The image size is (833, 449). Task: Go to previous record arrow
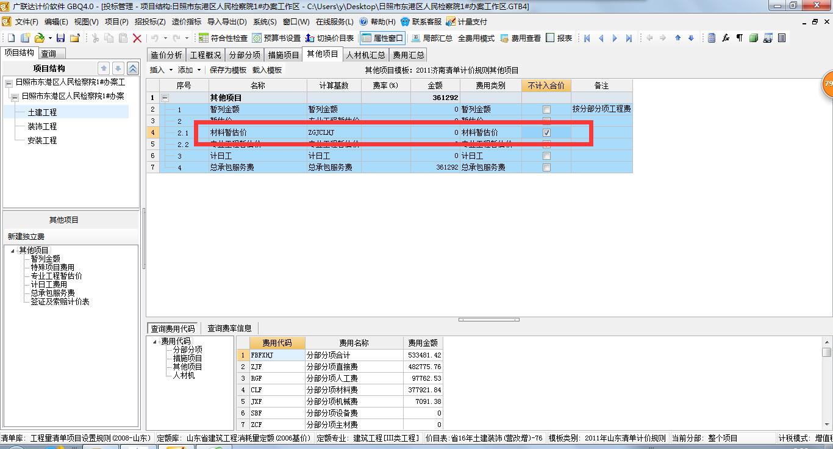601,38
